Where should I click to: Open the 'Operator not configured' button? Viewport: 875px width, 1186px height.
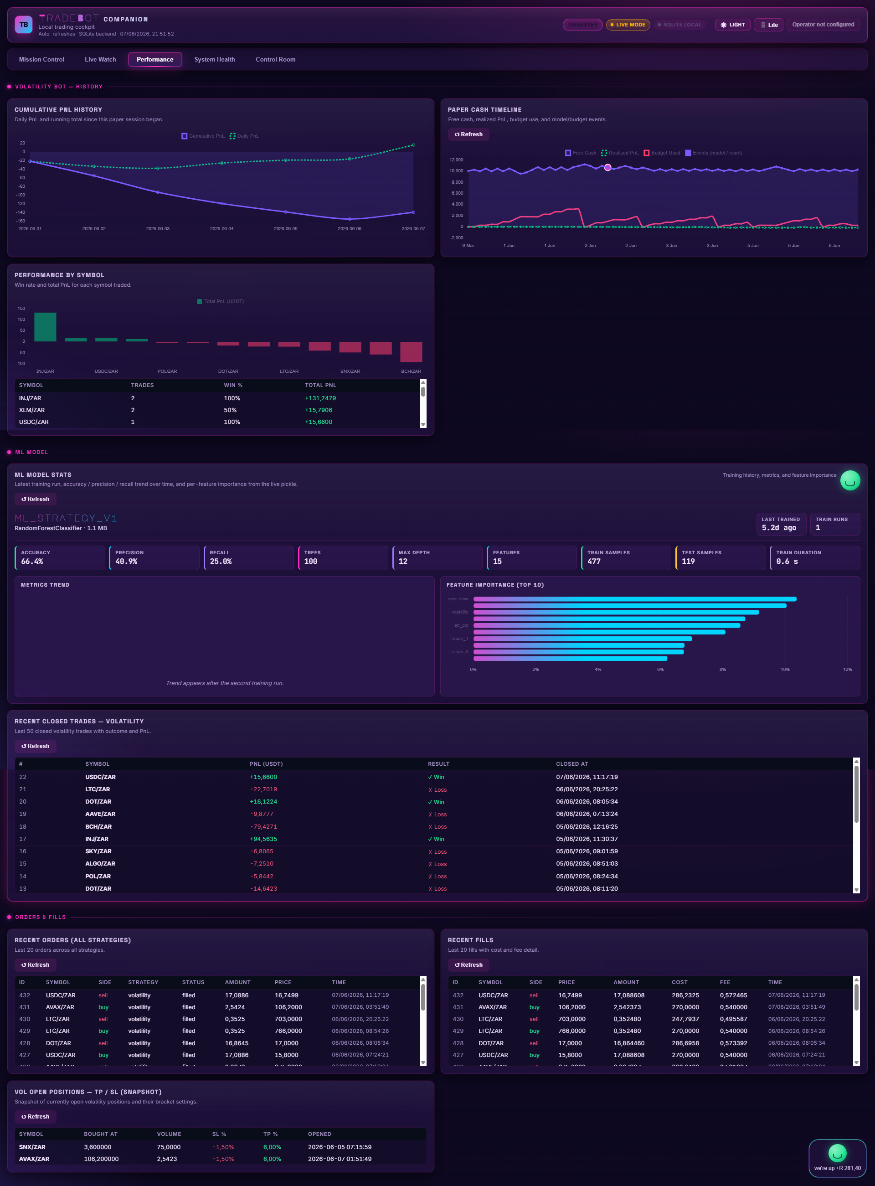pos(823,24)
